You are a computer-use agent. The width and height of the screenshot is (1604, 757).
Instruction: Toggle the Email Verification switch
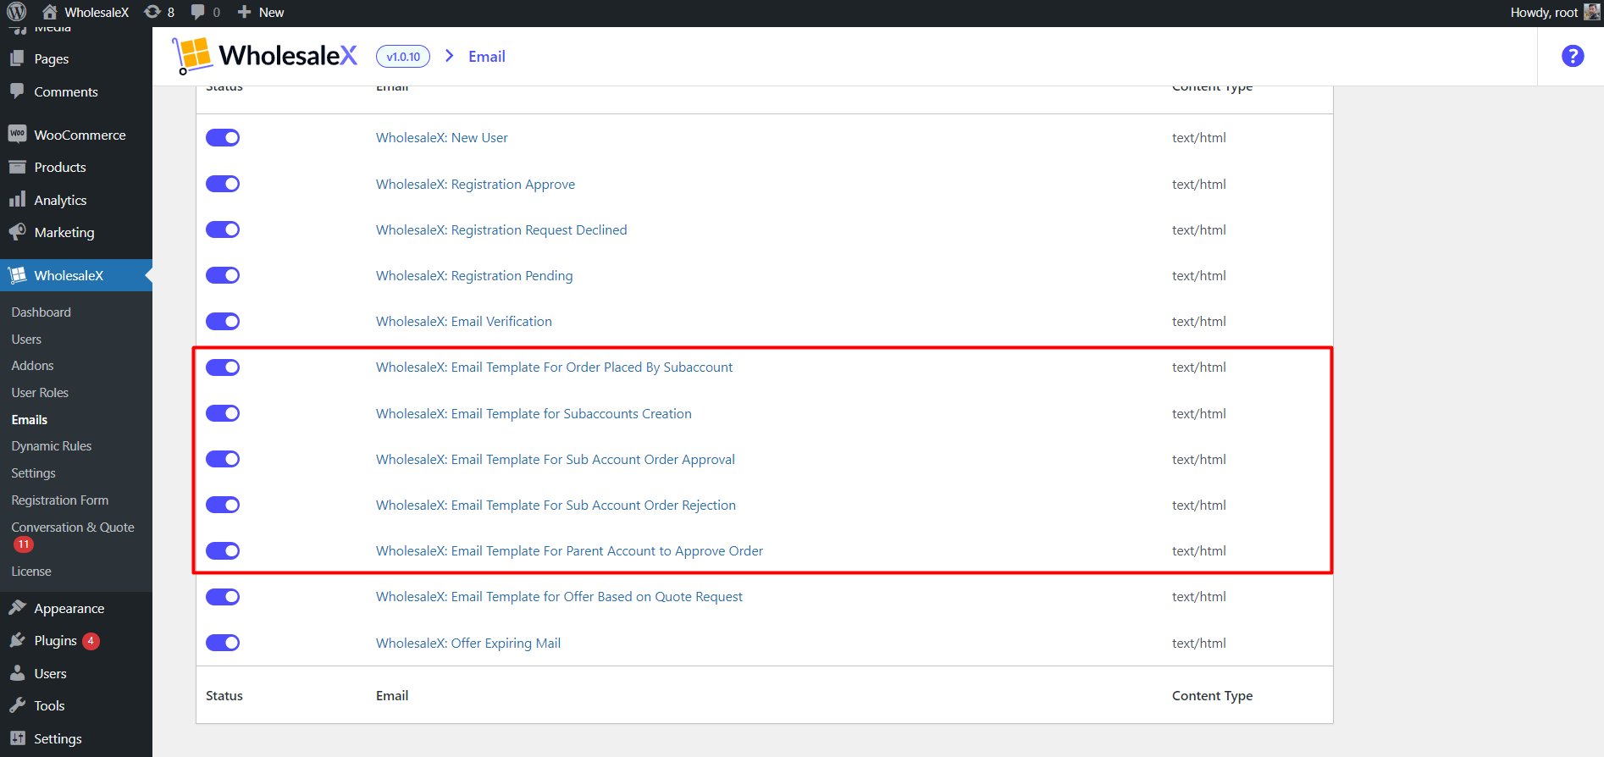[x=223, y=321]
